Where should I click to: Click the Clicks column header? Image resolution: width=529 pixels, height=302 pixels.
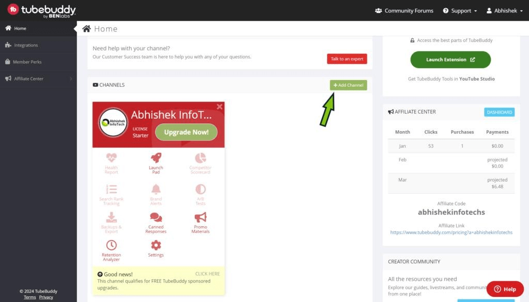(x=431, y=132)
